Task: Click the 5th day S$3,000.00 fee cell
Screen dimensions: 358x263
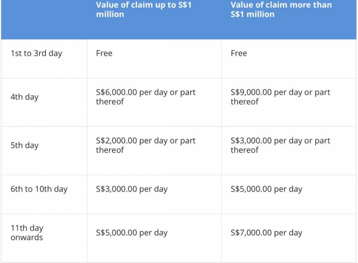Action: point(280,141)
